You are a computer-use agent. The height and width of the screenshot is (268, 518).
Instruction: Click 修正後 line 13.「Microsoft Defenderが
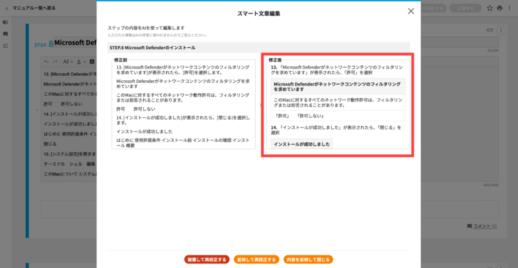[337, 70]
